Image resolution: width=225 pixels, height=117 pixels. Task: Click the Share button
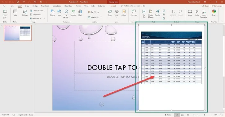tap(205, 6)
